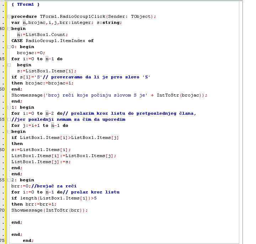
Task: Click the 'Showmessage(IntToStr(brr));' line
Action: [x=49, y=210]
